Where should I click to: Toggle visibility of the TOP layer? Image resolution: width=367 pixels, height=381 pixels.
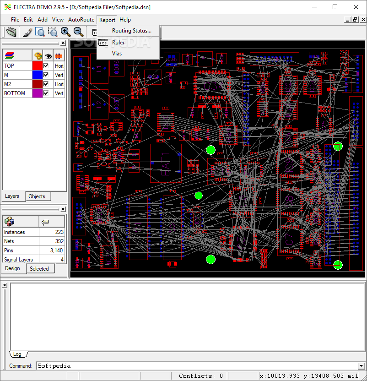[46, 65]
